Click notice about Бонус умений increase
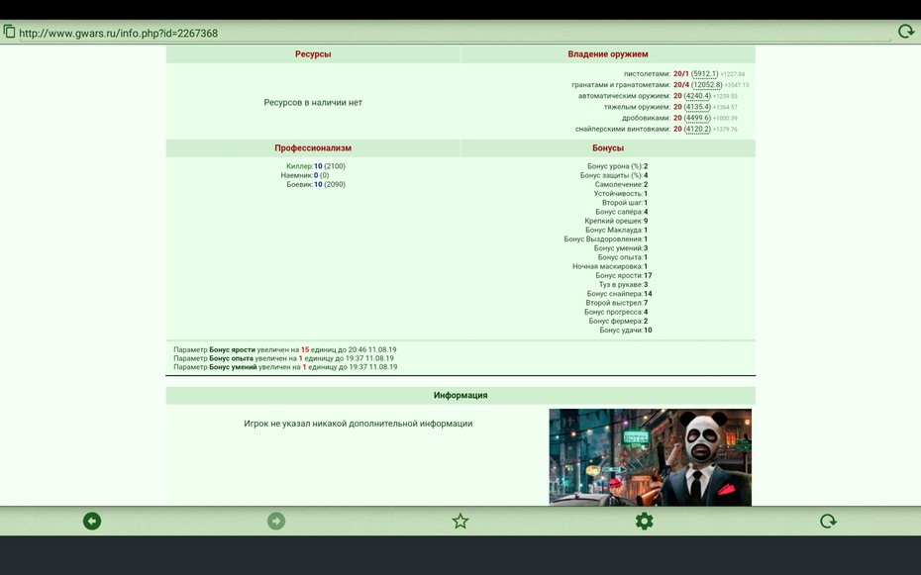Image resolution: width=921 pixels, height=575 pixels. tap(285, 367)
